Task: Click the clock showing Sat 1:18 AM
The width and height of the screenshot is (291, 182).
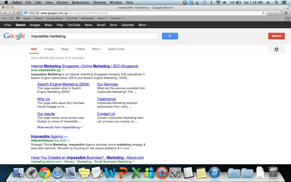Action: click(253, 2)
